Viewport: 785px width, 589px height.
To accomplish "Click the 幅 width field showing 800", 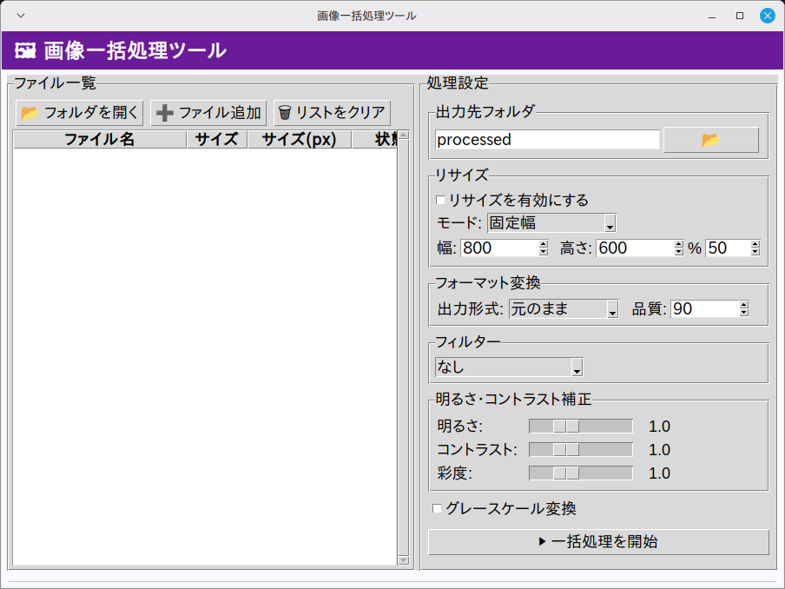I will 499,248.
